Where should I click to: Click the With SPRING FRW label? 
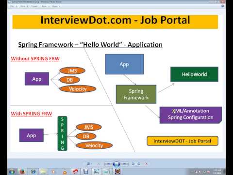click(x=32, y=113)
